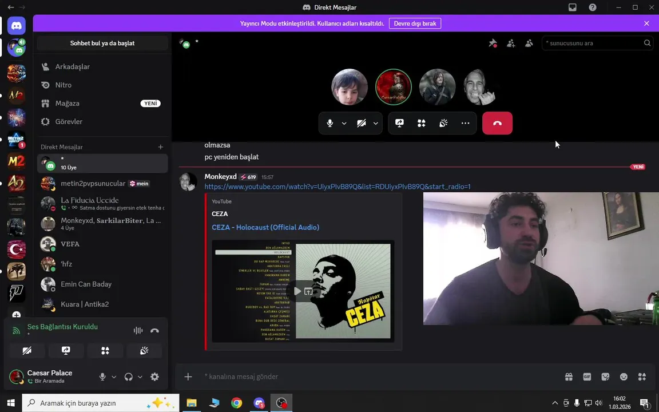The height and width of the screenshot is (412, 659).
Task: Share your screen in call controls
Action: click(399, 123)
